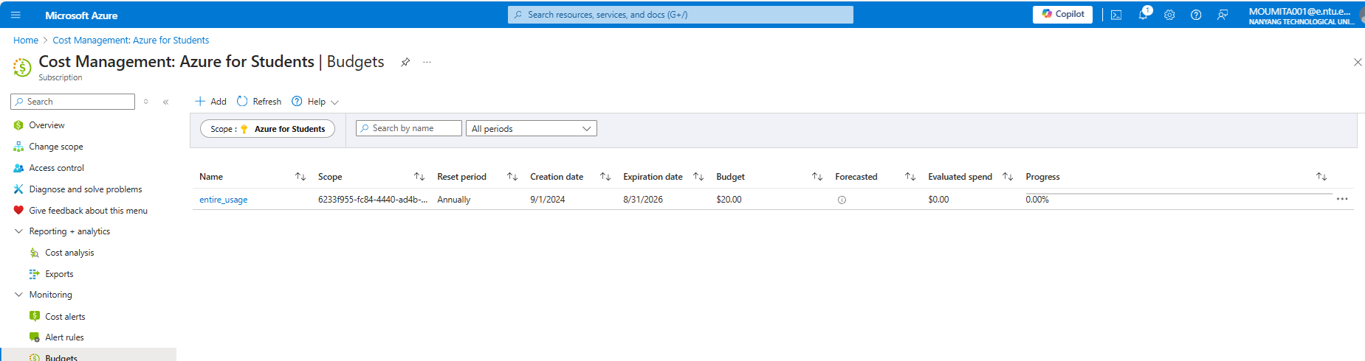Open the MOUMITA001 account menu

pyautogui.click(x=1302, y=15)
